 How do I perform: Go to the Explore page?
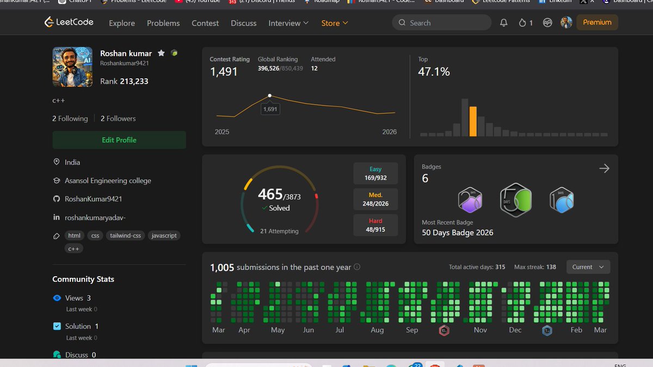point(122,23)
